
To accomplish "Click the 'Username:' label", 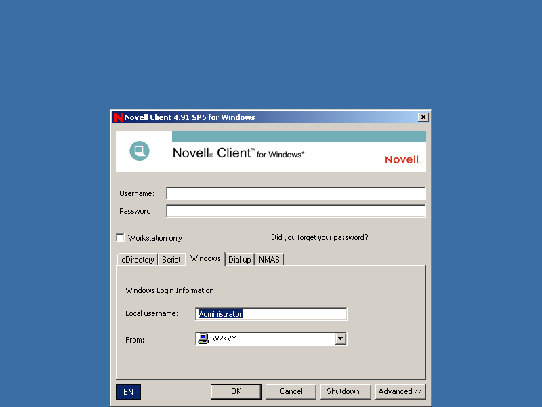I will (137, 193).
